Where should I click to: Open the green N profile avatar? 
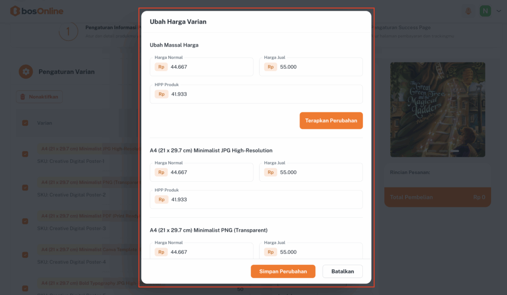coord(485,11)
